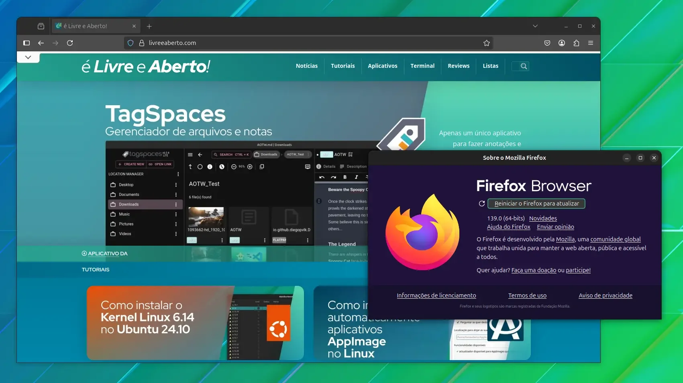Open the Reviews menu item
The image size is (683, 383).
coord(459,66)
